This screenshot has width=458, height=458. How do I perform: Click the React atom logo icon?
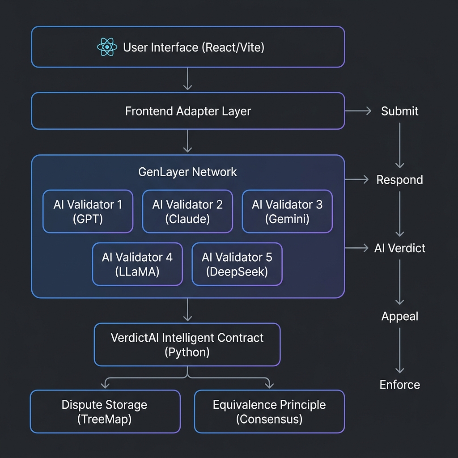point(107,47)
